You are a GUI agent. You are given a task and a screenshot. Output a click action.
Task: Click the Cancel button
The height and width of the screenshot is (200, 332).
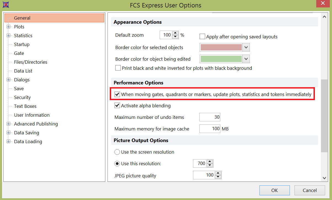click(309, 190)
